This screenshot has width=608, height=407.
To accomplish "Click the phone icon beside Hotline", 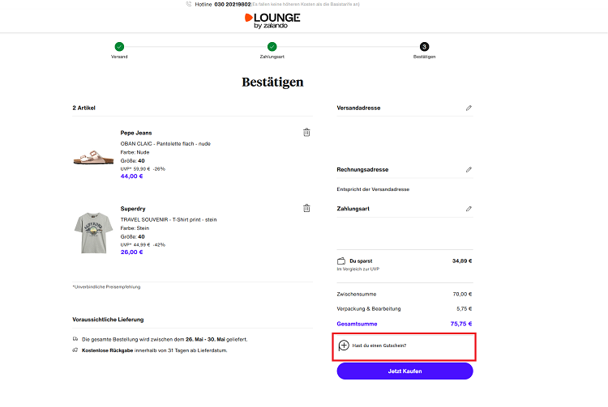I will click(189, 4).
